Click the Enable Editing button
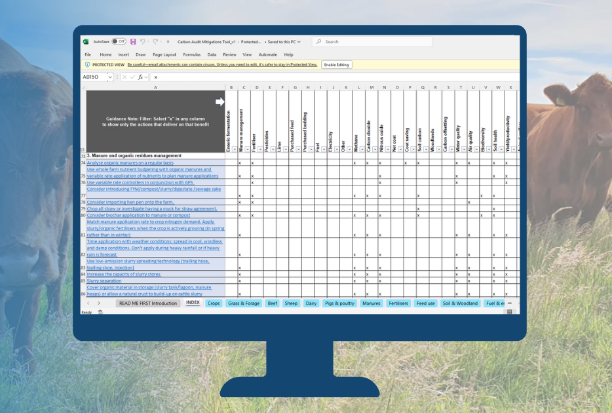Screen dimensions: 612x413 click(336, 65)
